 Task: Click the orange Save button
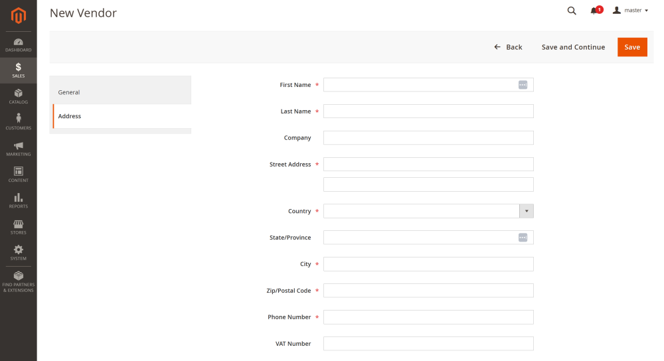[x=632, y=47]
